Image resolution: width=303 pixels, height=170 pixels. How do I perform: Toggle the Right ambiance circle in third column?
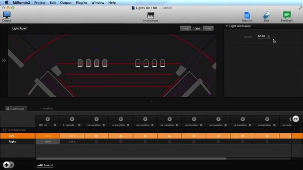point(97,142)
